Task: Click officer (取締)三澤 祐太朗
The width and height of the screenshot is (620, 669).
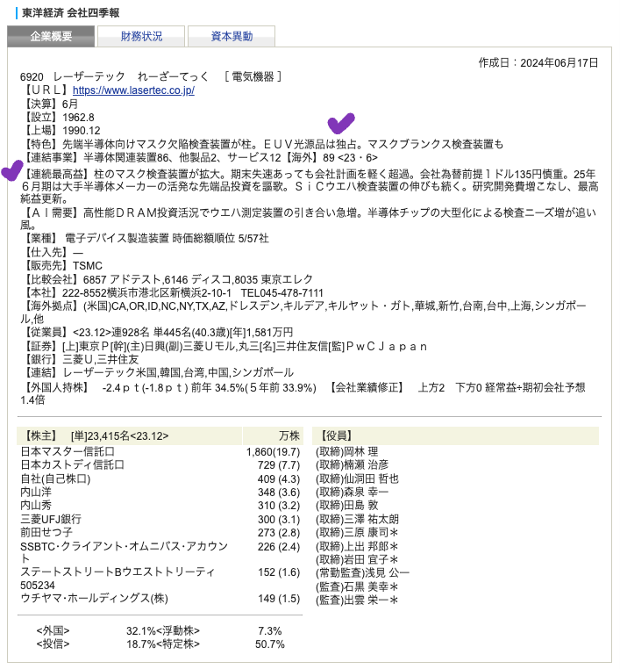Action: tap(357, 519)
